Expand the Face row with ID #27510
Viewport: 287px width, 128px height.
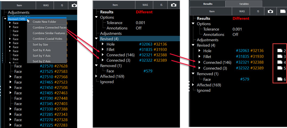tap(10, 77)
